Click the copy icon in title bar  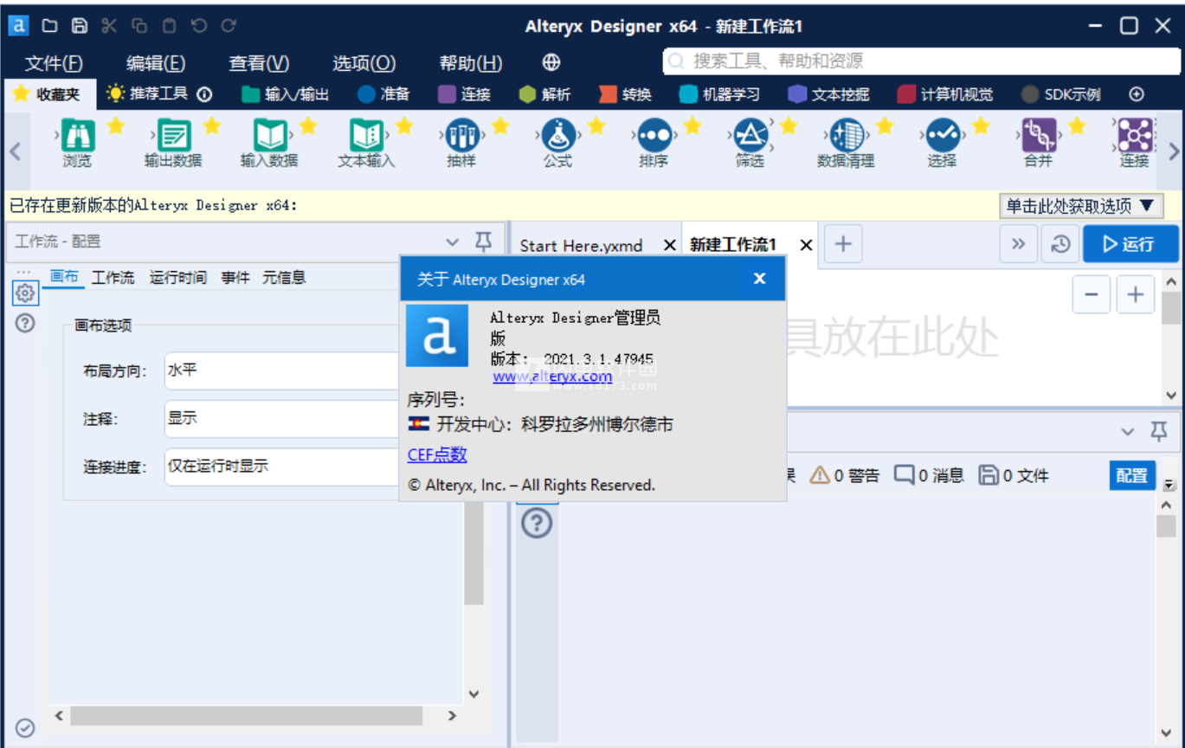pos(138,26)
